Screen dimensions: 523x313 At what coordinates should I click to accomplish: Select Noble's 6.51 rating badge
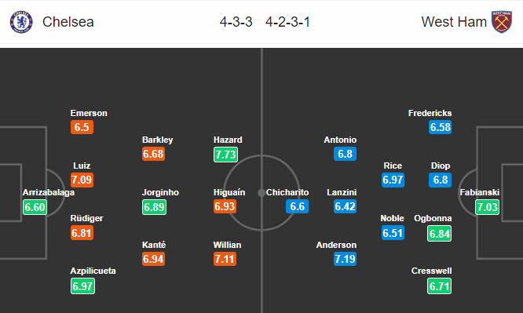coord(393,233)
